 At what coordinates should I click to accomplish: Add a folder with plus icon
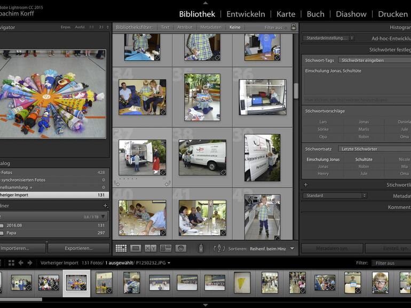point(105,206)
